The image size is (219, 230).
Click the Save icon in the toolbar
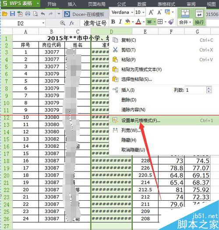(x=12, y=14)
